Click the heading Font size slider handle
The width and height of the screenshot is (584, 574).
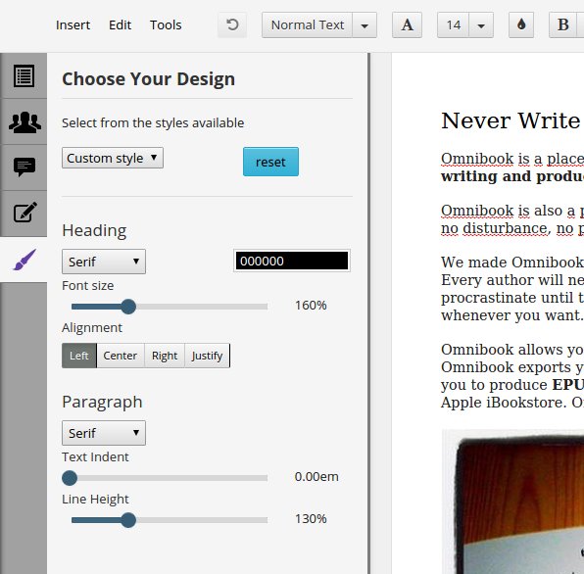point(128,307)
